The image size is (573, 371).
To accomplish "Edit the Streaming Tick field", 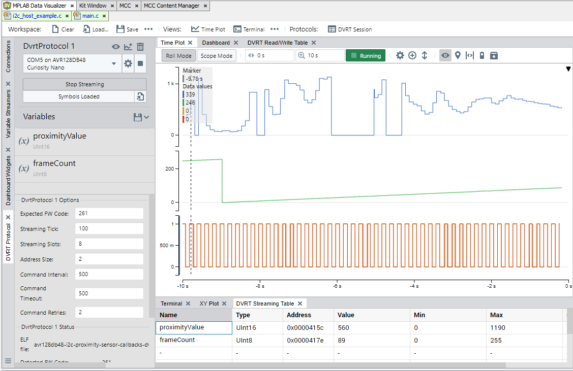I will 109,229.
